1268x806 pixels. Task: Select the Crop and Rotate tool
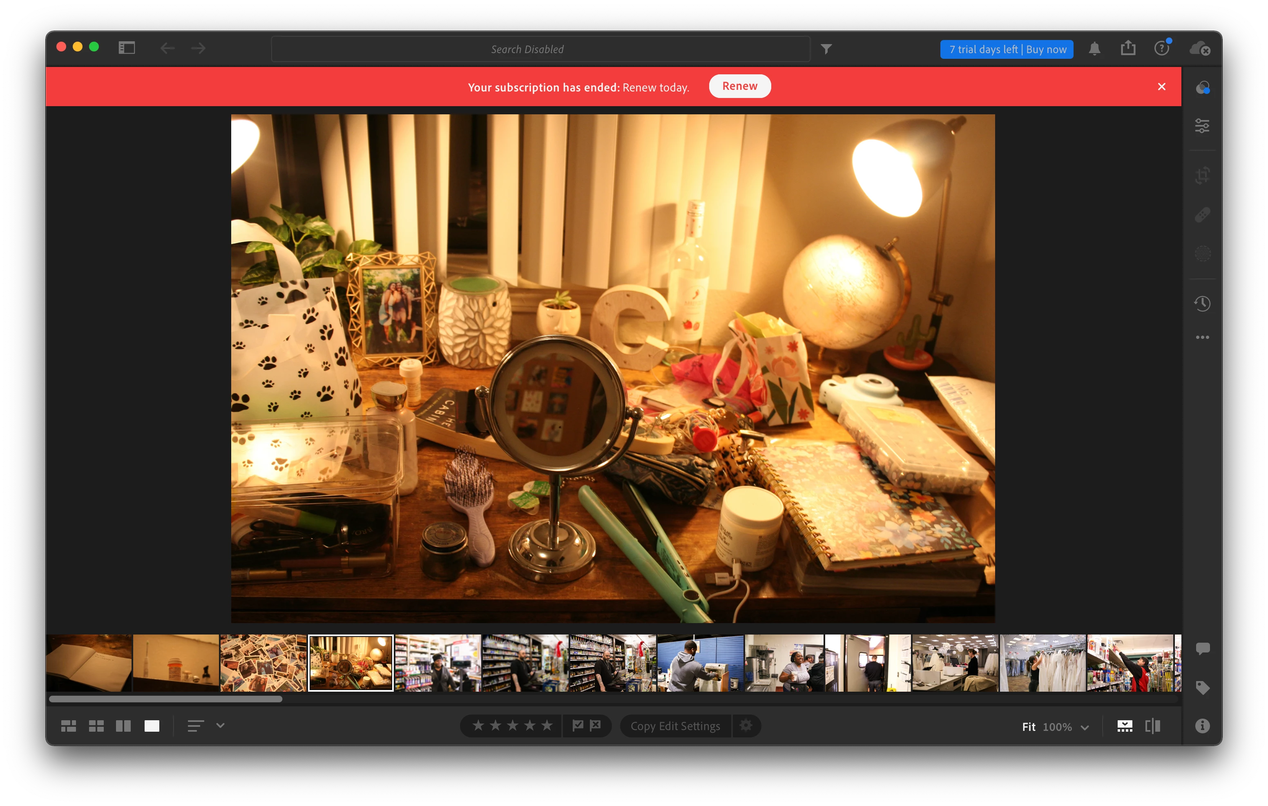coord(1202,175)
